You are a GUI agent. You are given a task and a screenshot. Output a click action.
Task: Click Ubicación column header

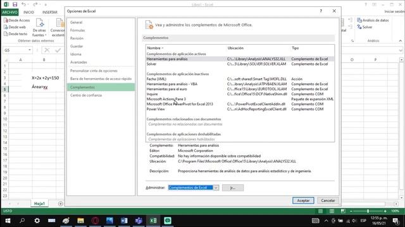point(235,48)
